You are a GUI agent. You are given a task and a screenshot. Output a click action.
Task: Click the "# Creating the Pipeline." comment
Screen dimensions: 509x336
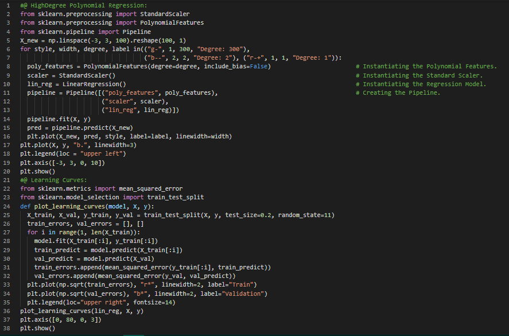398,92
